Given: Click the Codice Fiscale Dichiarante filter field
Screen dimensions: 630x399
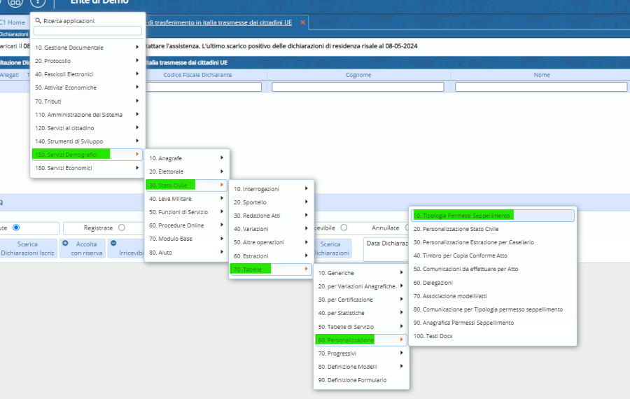Looking at the screenshot, I should click(x=203, y=87).
